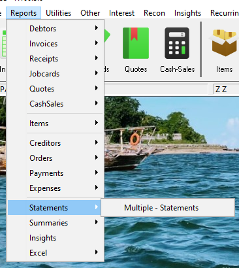Screen dimensions: 239x268
Task: Open the Recon menu
Action: coord(154,13)
